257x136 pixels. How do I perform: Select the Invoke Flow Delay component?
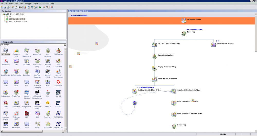(x=37, y=63)
